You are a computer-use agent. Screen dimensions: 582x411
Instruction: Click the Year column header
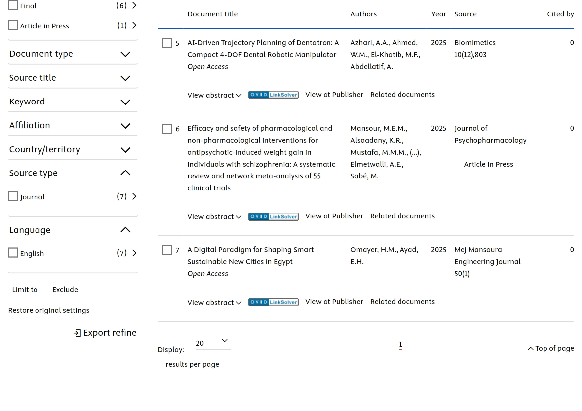click(438, 14)
